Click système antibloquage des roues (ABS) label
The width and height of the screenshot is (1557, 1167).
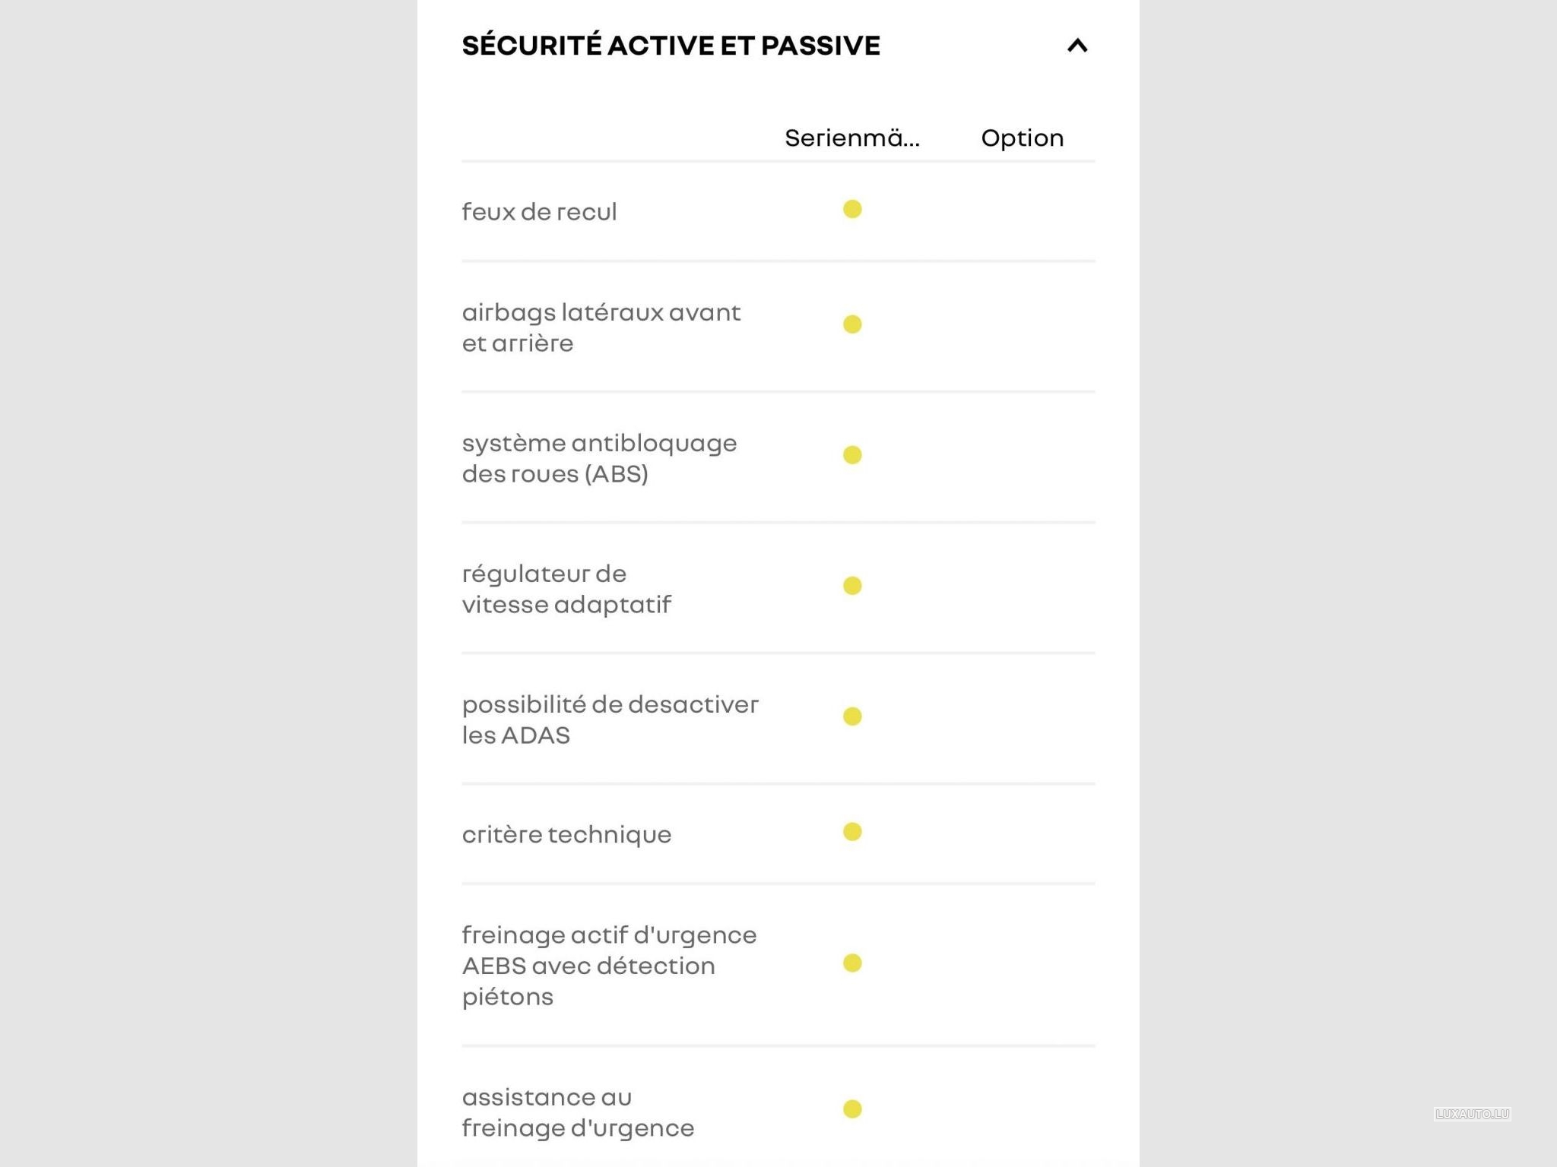click(x=599, y=458)
